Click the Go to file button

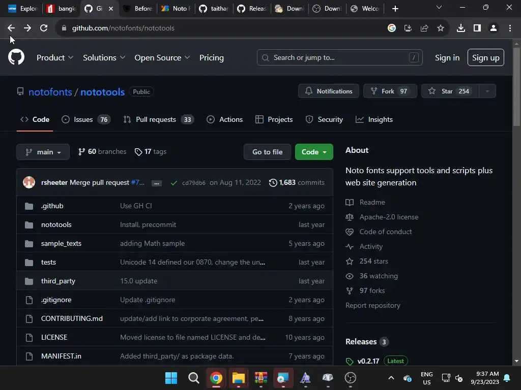click(267, 152)
